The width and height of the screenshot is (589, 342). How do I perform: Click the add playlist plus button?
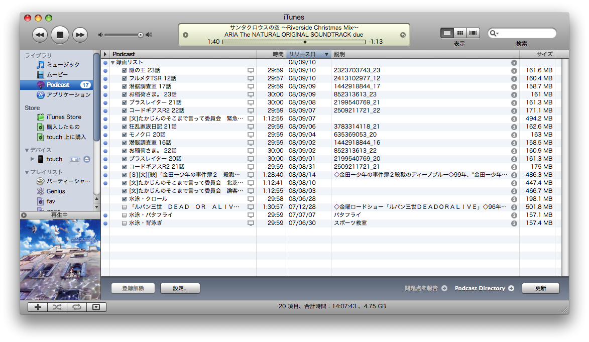(x=38, y=307)
